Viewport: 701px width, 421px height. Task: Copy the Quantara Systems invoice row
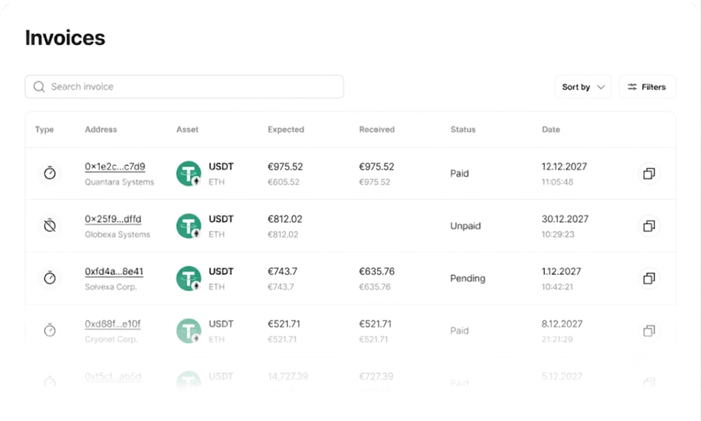coord(649,173)
